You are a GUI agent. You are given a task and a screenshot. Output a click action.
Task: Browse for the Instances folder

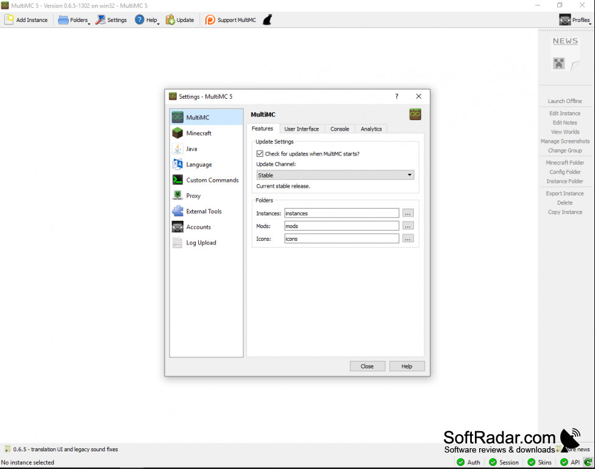(408, 213)
